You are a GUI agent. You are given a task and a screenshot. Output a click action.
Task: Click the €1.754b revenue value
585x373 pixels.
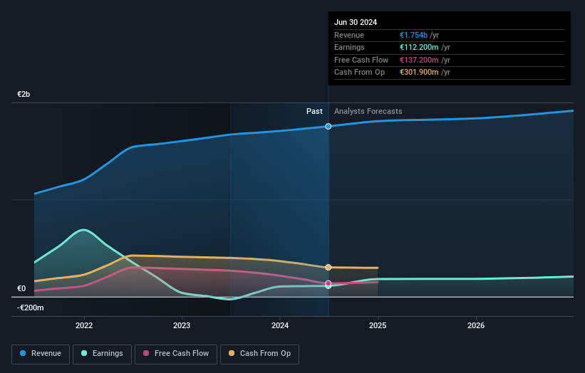[413, 35]
